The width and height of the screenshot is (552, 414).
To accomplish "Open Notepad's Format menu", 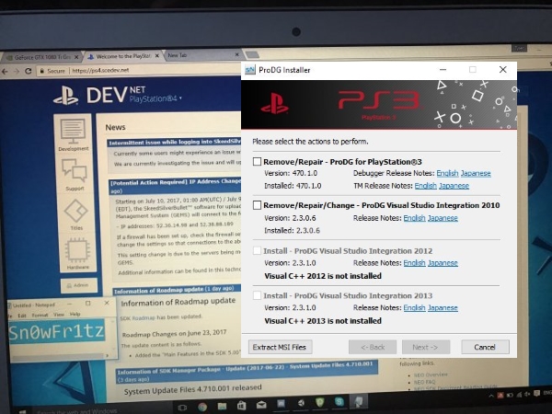I will 40,315.
